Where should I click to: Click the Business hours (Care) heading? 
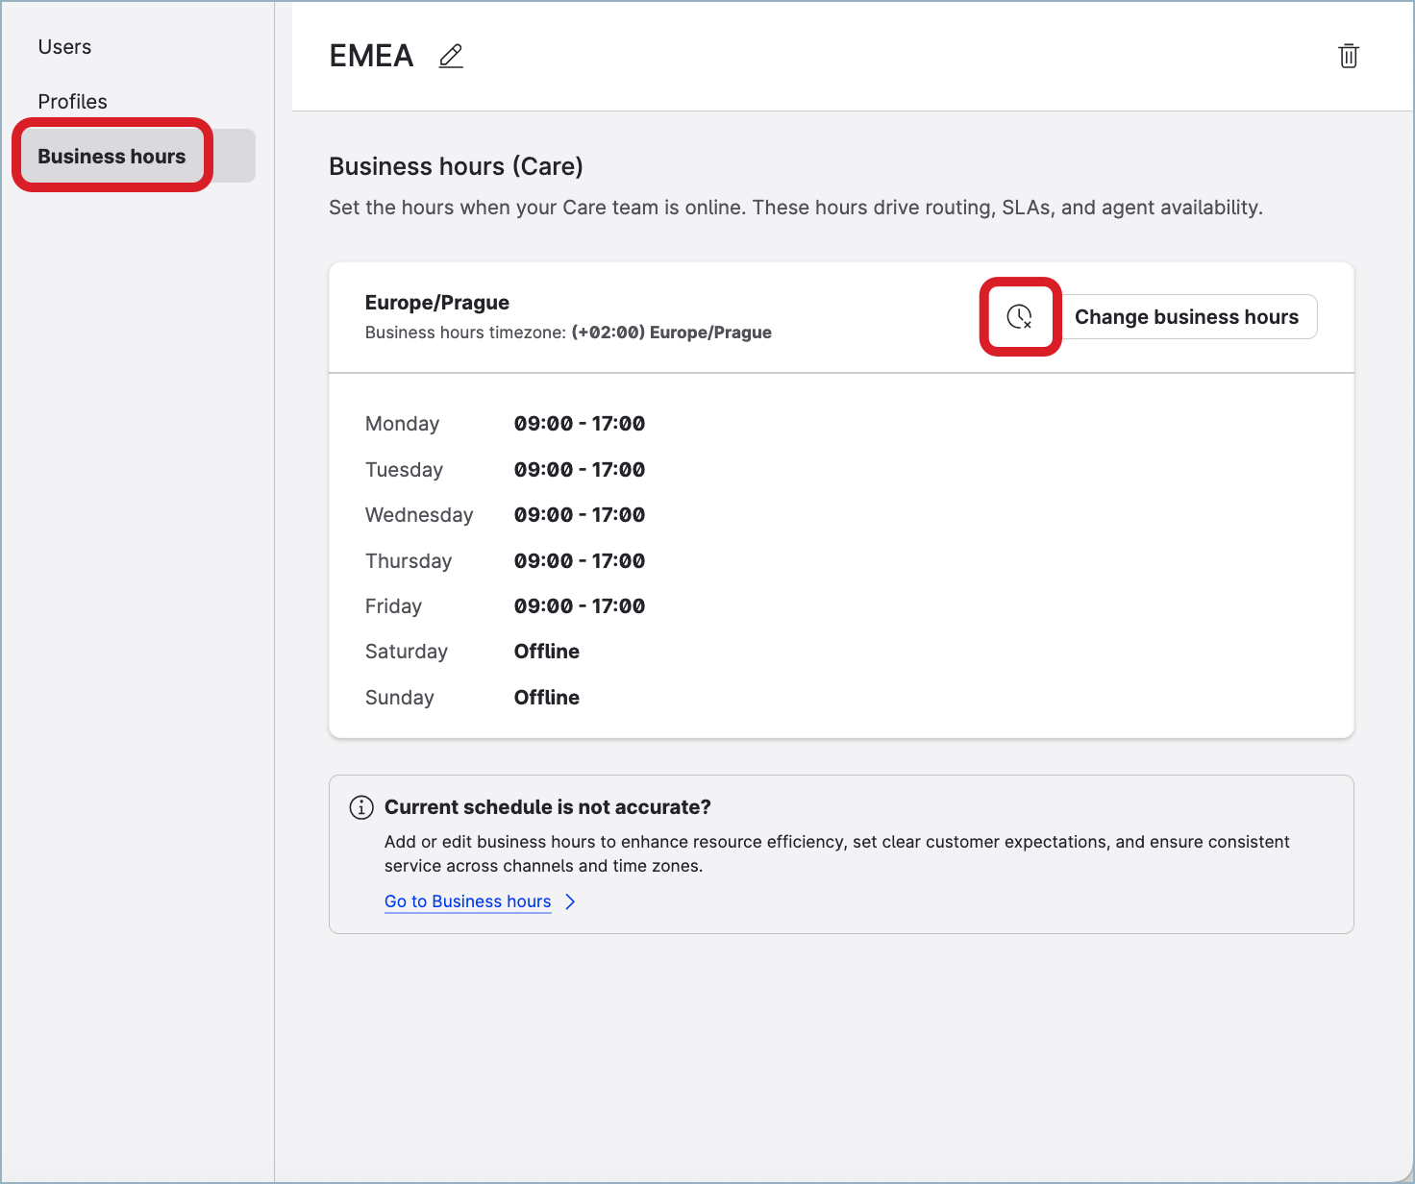(x=456, y=166)
